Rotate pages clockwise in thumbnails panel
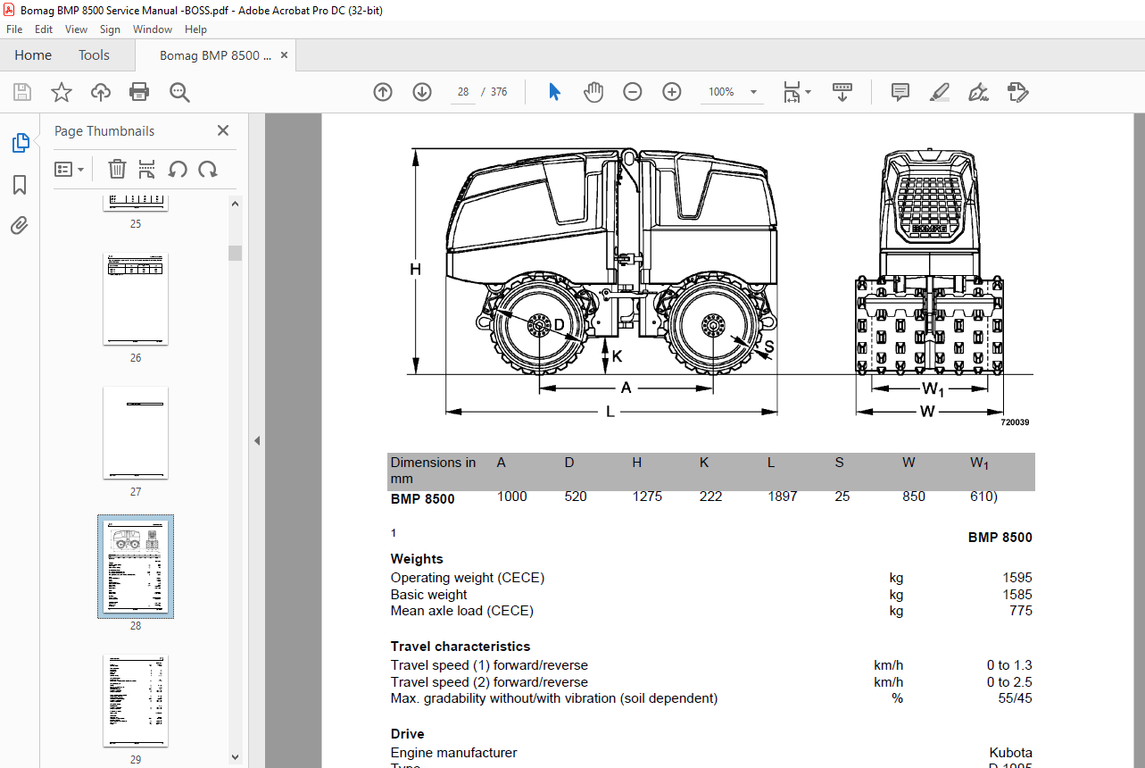This screenshot has height=768, width=1145. 208,169
